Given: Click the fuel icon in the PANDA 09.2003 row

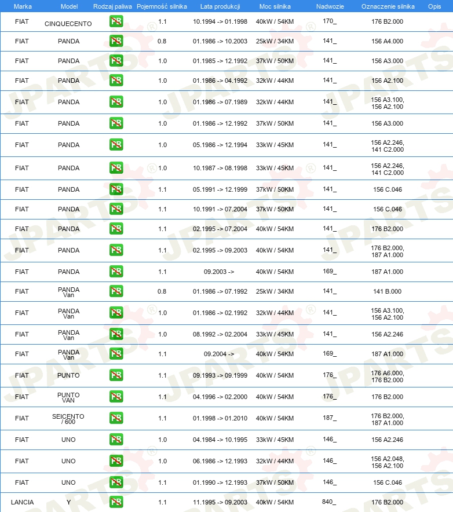Looking at the screenshot, I should [x=116, y=272].
